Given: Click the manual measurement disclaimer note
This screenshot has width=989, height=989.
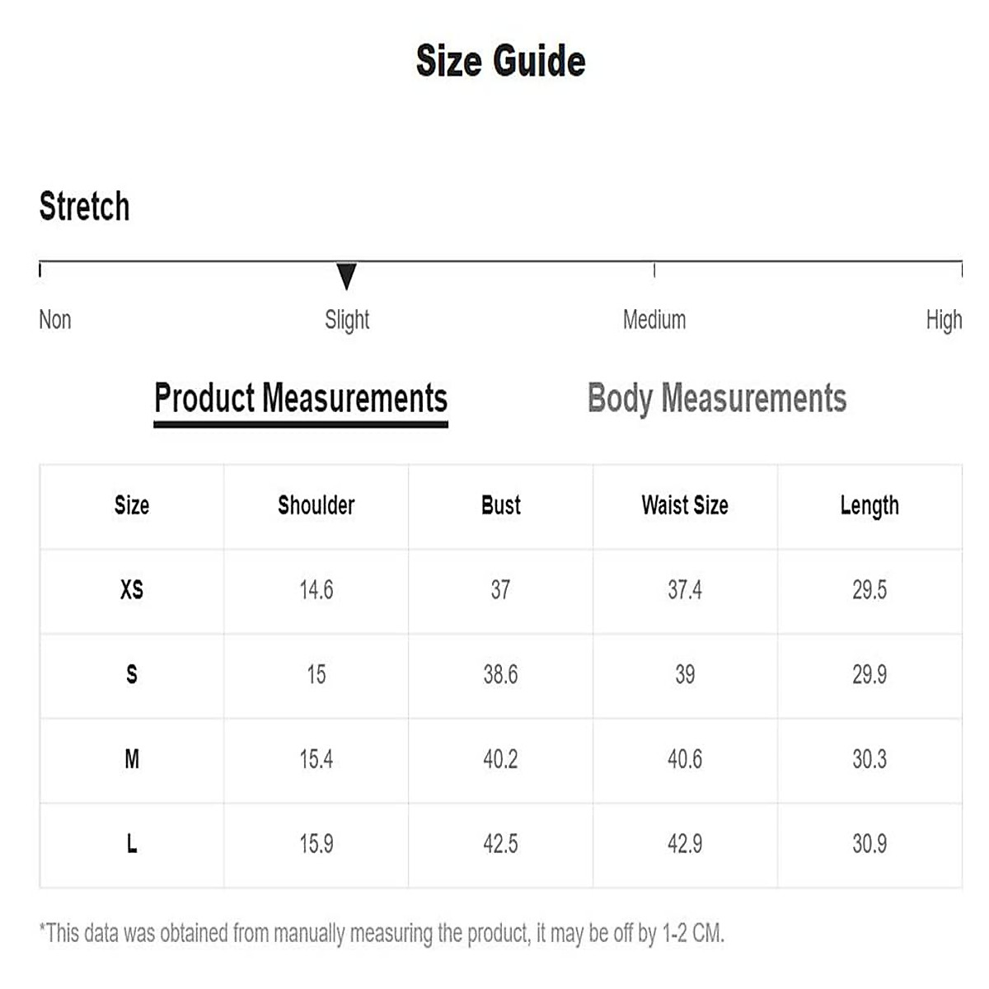Looking at the screenshot, I should [x=382, y=934].
